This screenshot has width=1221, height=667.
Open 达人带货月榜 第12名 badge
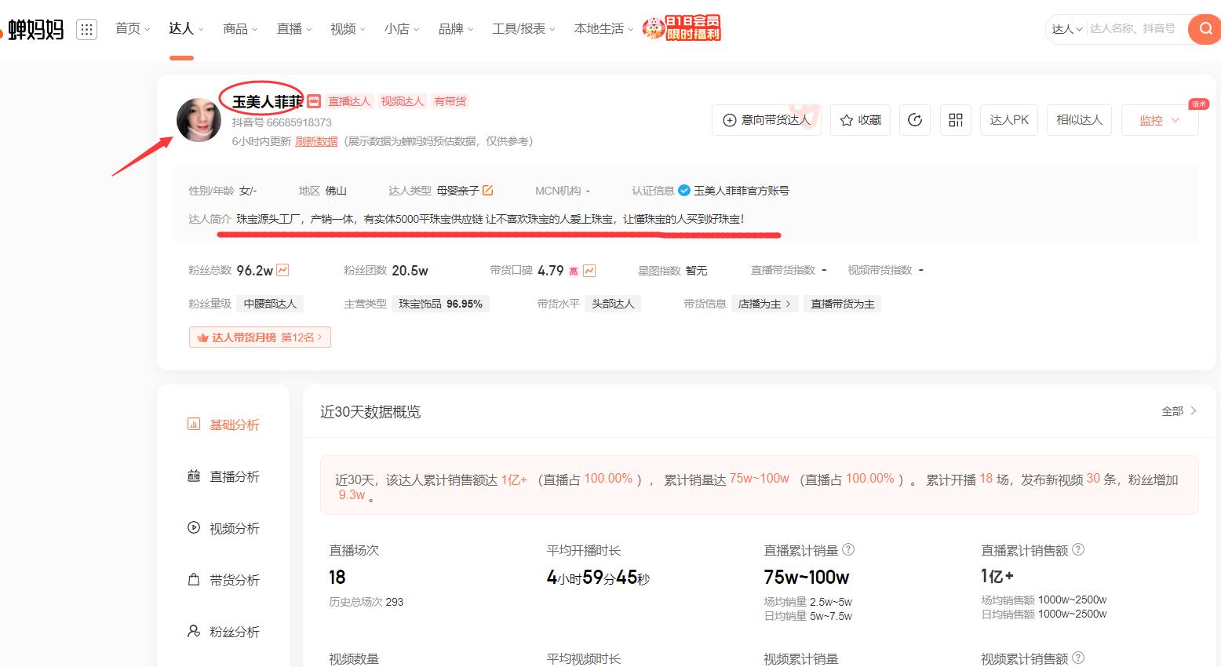tap(260, 337)
